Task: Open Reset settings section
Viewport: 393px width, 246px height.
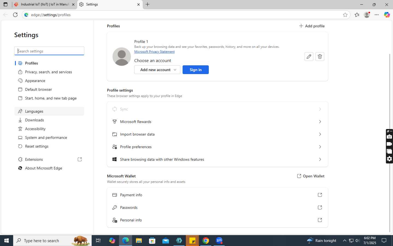Action: (x=49, y=146)
